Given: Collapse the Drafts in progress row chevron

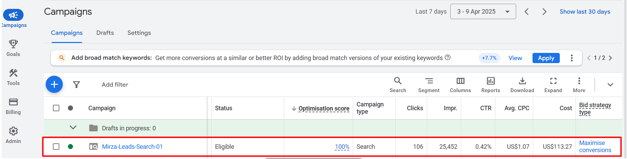Looking at the screenshot, I should pos(73,128).
